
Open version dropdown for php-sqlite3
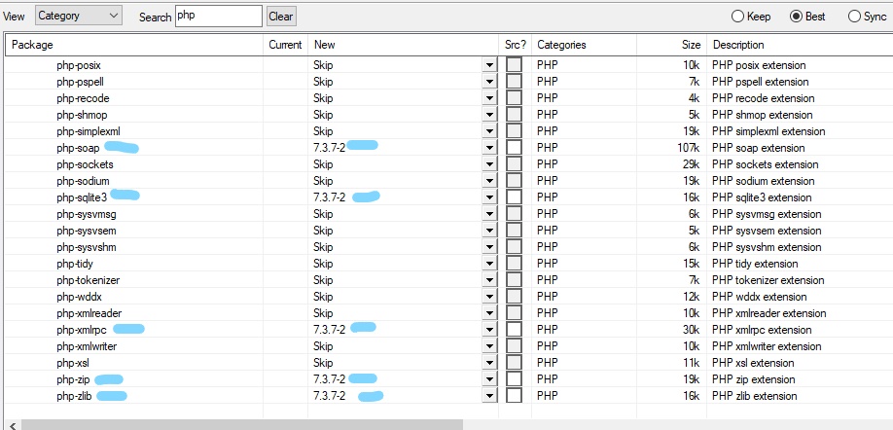(x=489, y=197)
